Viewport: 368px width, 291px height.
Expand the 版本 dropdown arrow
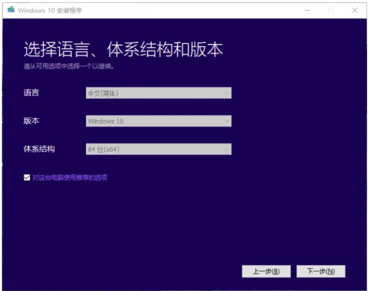tap(226, 121)
